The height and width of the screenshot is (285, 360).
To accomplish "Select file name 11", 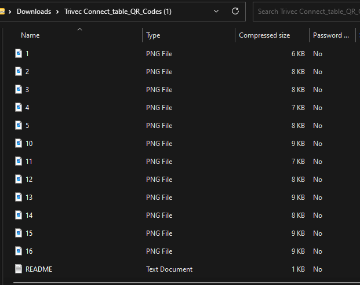I will pyautogui.click(x=29, y=162).
